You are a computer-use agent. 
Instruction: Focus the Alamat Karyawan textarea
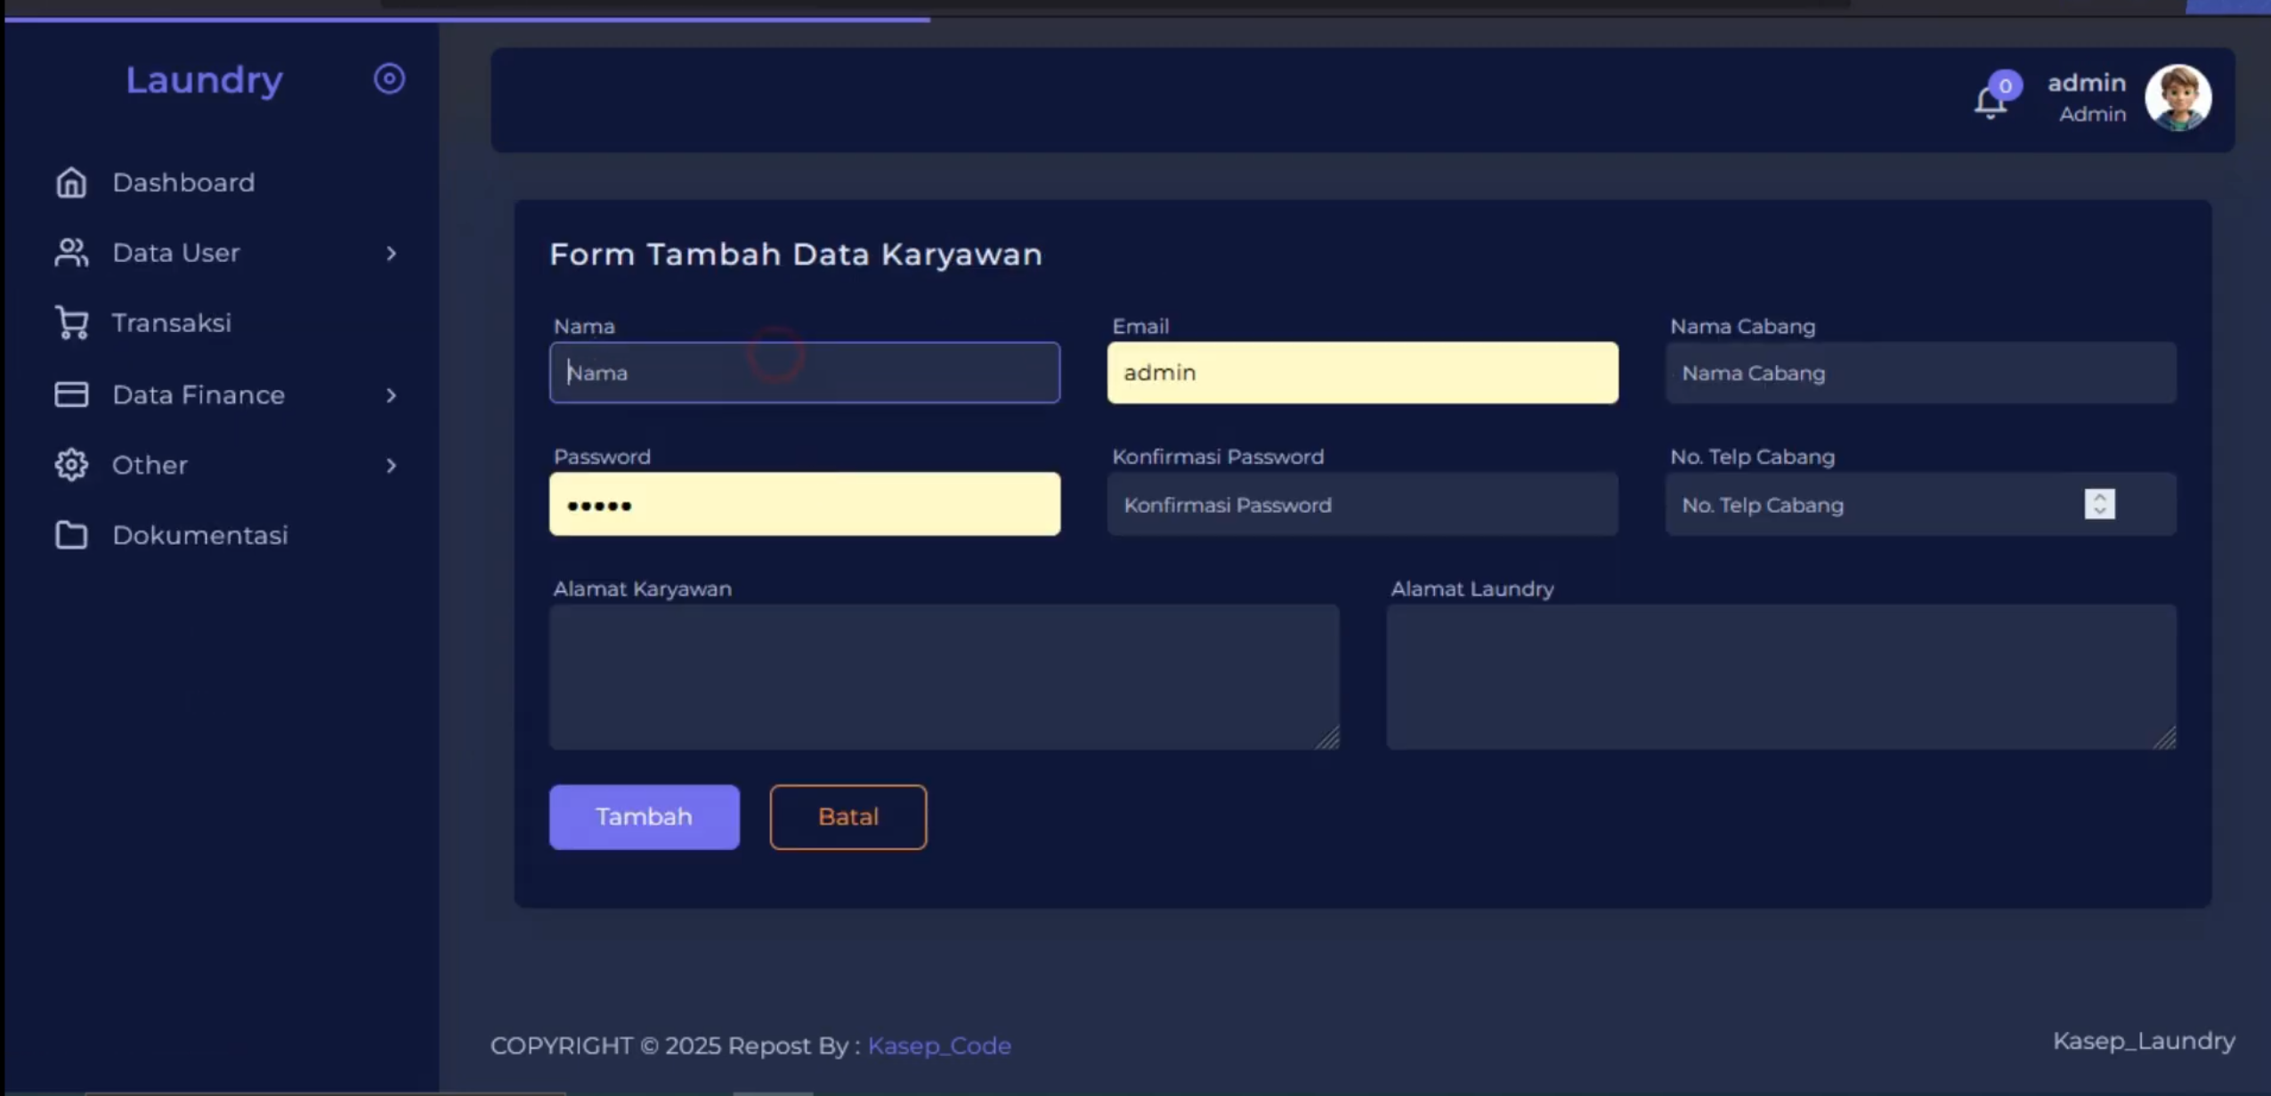pos(944,677)
